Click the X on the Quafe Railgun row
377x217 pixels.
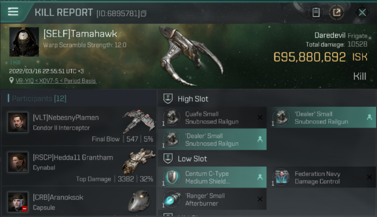260,117
